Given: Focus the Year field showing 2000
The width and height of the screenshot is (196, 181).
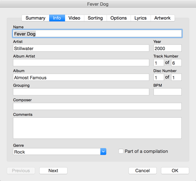Looking at the screenshot, I should point(167,48).
